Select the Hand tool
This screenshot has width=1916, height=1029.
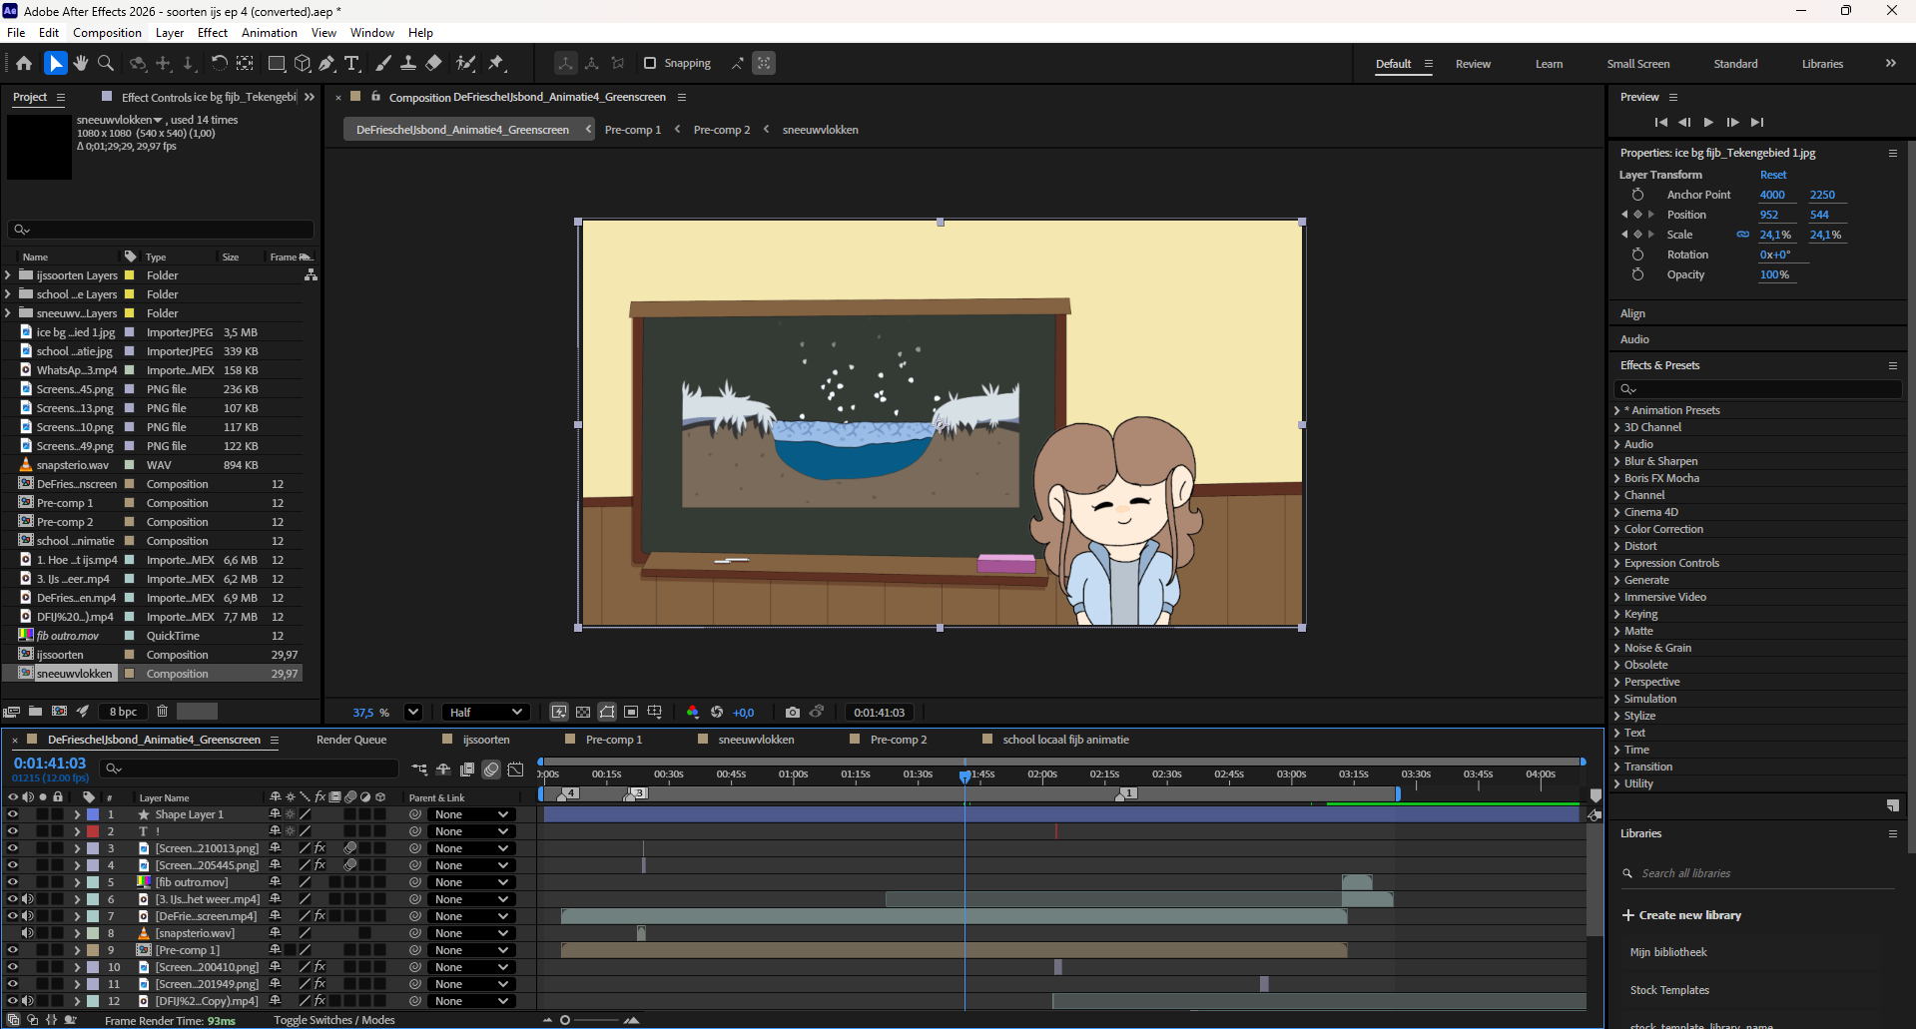click(81, 63)
